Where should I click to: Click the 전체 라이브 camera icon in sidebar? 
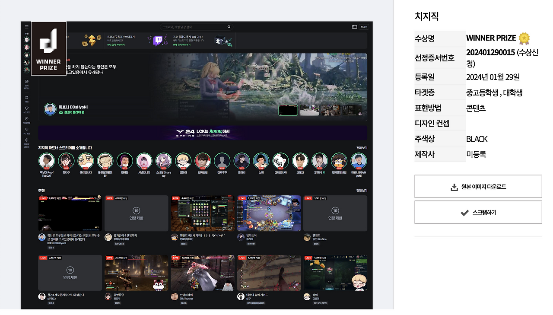(26, 81)
